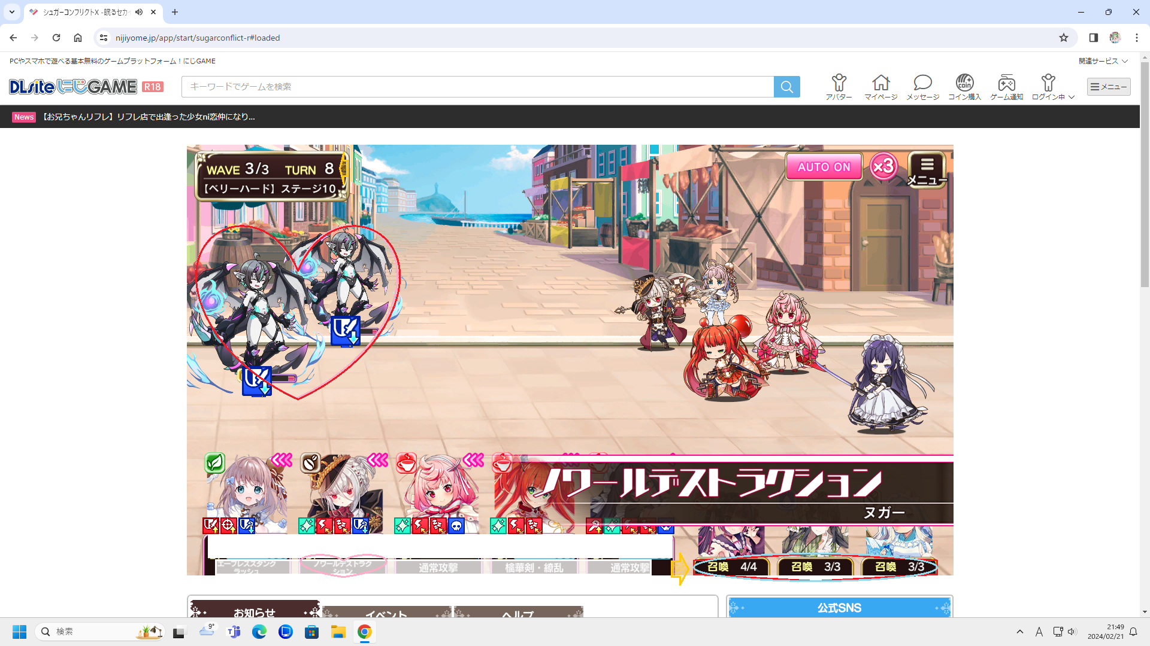Screen dimensions: 1150x646
Task: Click the blue search magnifier button
Action: 786,87
